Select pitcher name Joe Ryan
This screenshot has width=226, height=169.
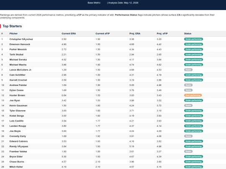[15, 100]
